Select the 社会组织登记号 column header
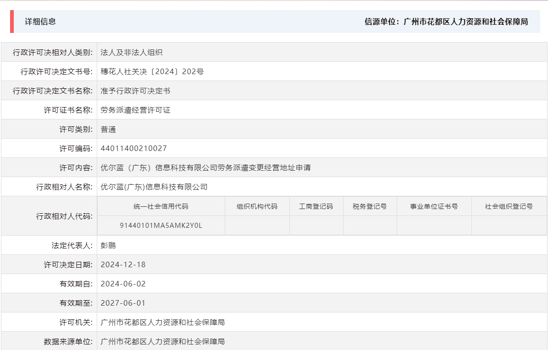The width and height of the screenshot is (548, 350). coord(508,206)
